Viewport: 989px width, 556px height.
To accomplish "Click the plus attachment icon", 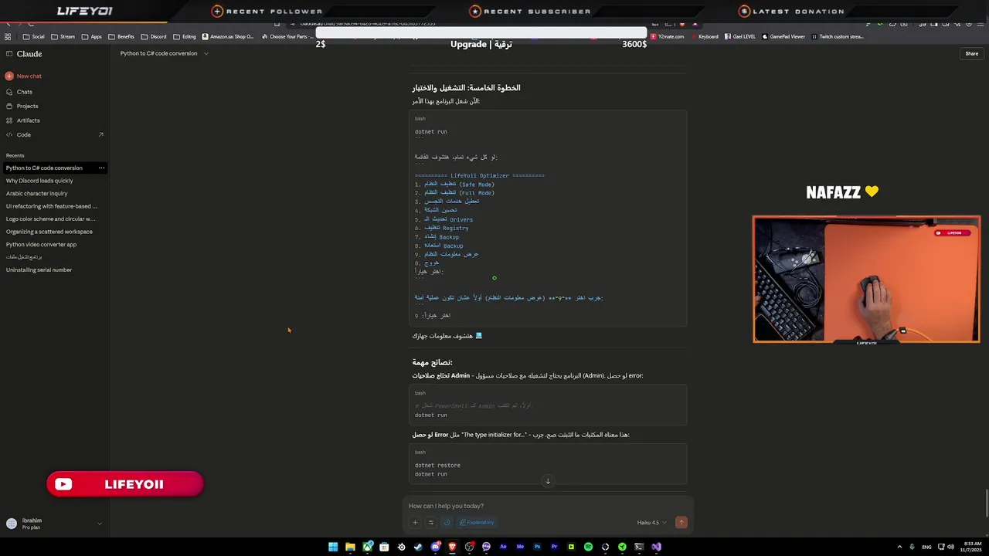I will click(415, 523).
